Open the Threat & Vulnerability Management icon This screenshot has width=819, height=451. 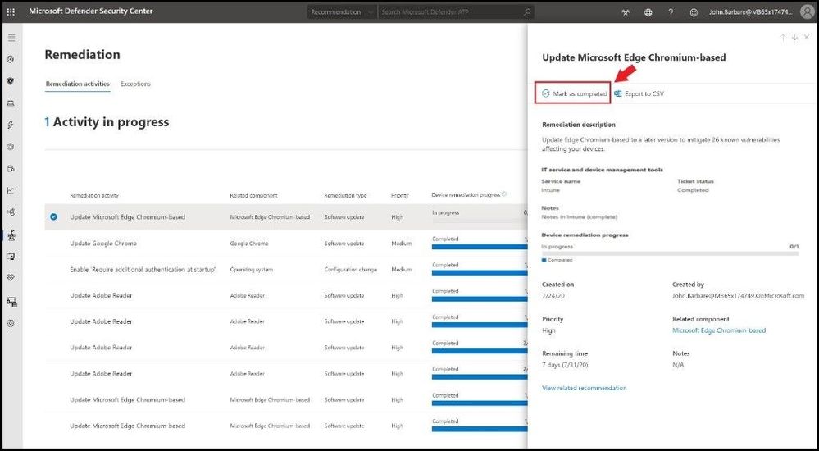pyautogui.click(x=11, y=235)
